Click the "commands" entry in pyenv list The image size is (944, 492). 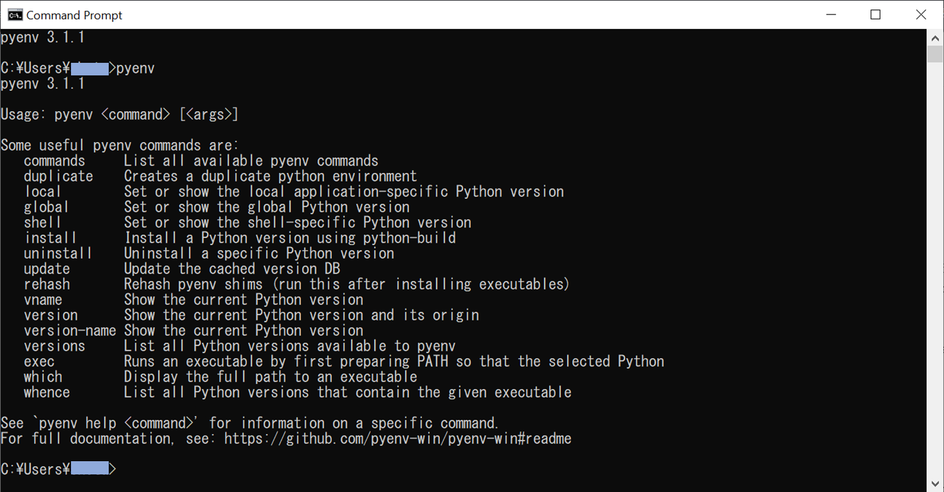(x=54, y=161)
